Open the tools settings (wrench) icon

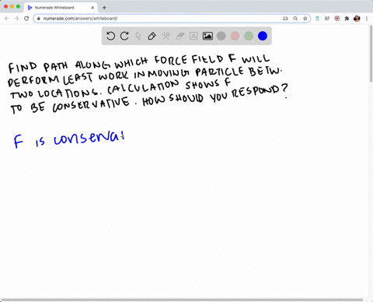[166, 36]
